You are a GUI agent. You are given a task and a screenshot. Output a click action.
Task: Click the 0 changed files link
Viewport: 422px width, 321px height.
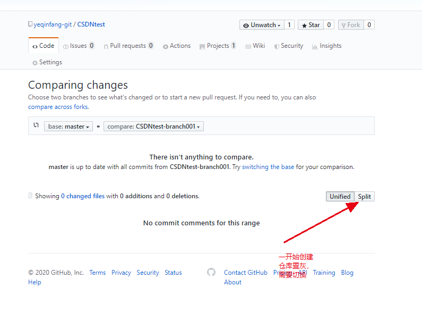click(x=83, y=196)
